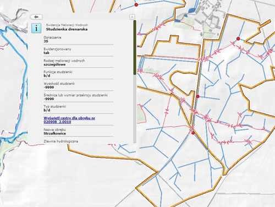Screen dimensions: 275x207
Task: Open the 'Wyświetl rastry dla obrębu nr 020908_2.0010' link
Action: click(69, 120)
